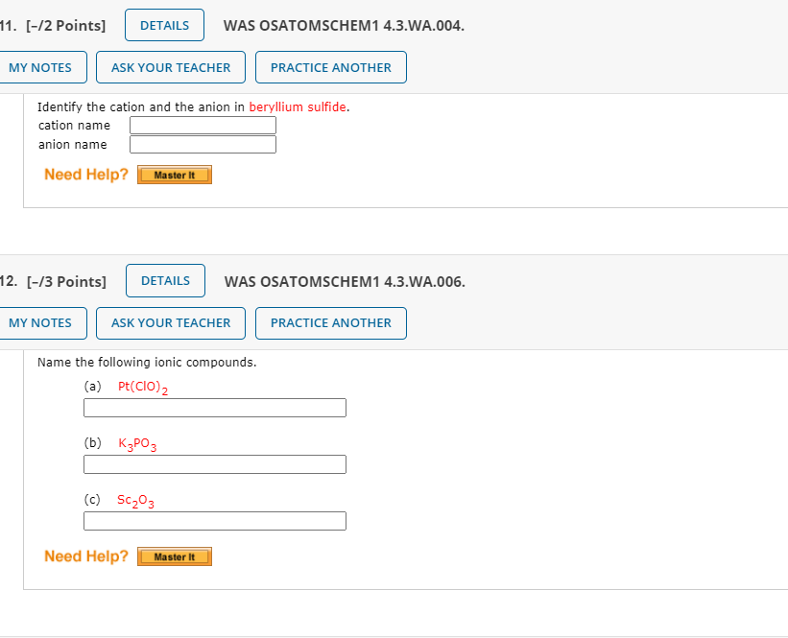Launch Master It for the beryllium sulfide problem
The height and width of the screenshot is (638, 788).
pos(175,175)
